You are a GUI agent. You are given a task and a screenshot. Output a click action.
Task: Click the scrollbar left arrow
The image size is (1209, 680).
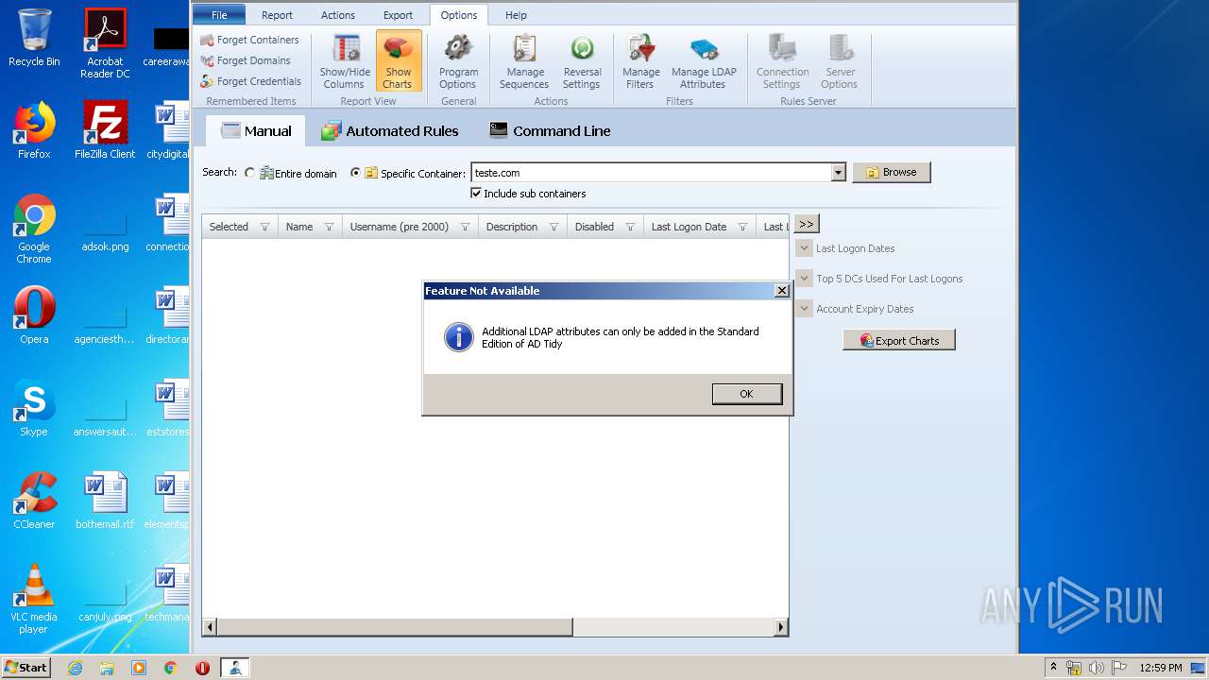click(x=210, y=626)
